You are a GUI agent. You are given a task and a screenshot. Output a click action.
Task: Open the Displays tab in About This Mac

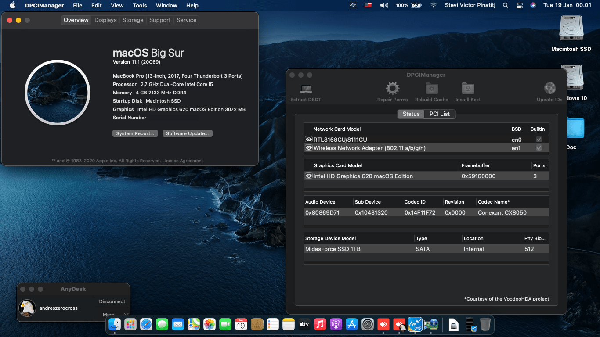[x=105, y=20]
